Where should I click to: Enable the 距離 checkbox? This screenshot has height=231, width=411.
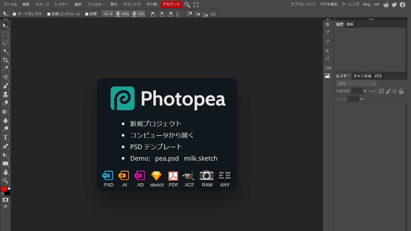click(87, 14)
